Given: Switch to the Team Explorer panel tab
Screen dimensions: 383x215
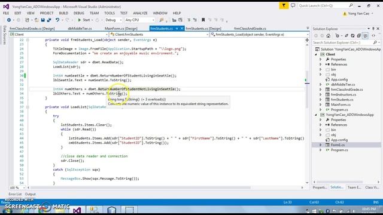Looking at the screenshot, I should pos(354,188).
